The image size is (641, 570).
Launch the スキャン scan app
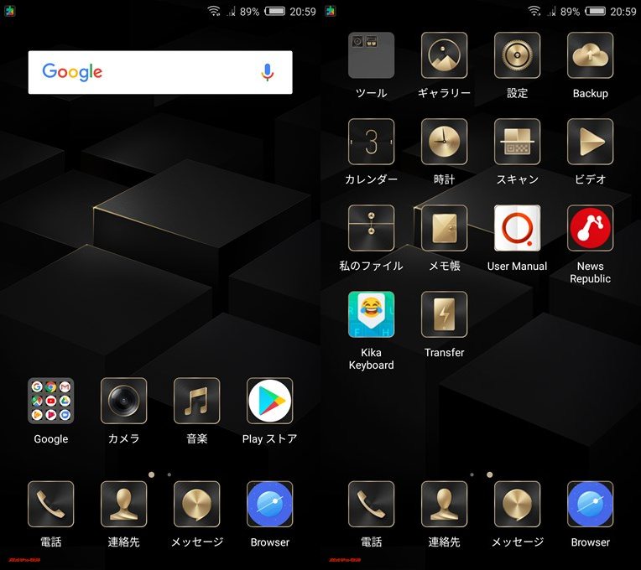click(x=517, y=142)
